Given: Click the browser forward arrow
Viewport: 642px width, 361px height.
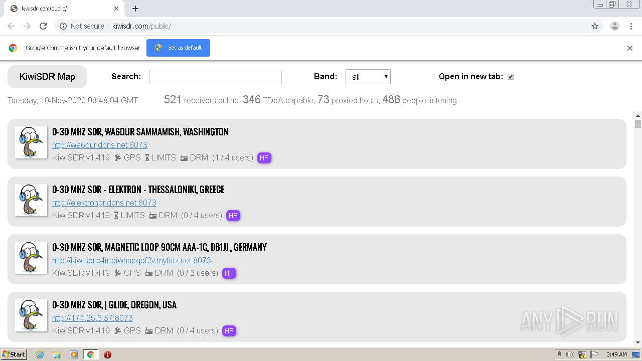Looking at the screenshot, I should tap(27, 26).
